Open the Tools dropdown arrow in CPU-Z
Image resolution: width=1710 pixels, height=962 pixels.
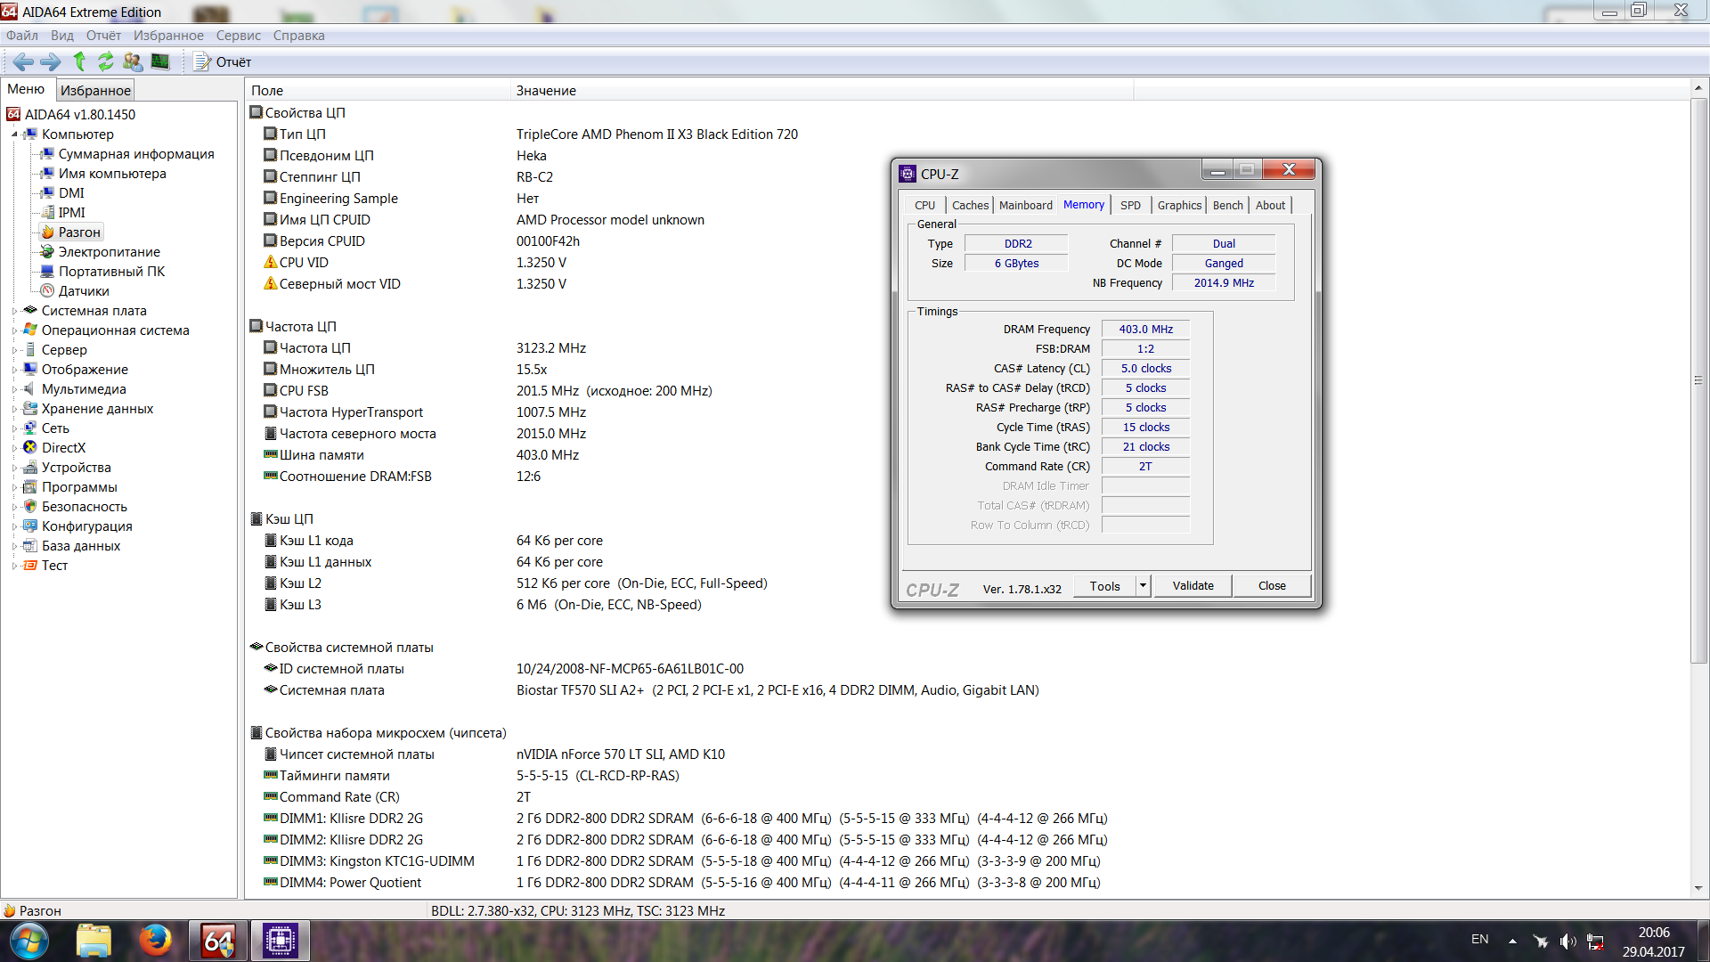click(x=1143, y=585)
